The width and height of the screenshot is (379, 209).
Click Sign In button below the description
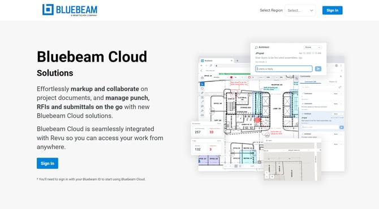pyautogui.click(x=48, y=163)
